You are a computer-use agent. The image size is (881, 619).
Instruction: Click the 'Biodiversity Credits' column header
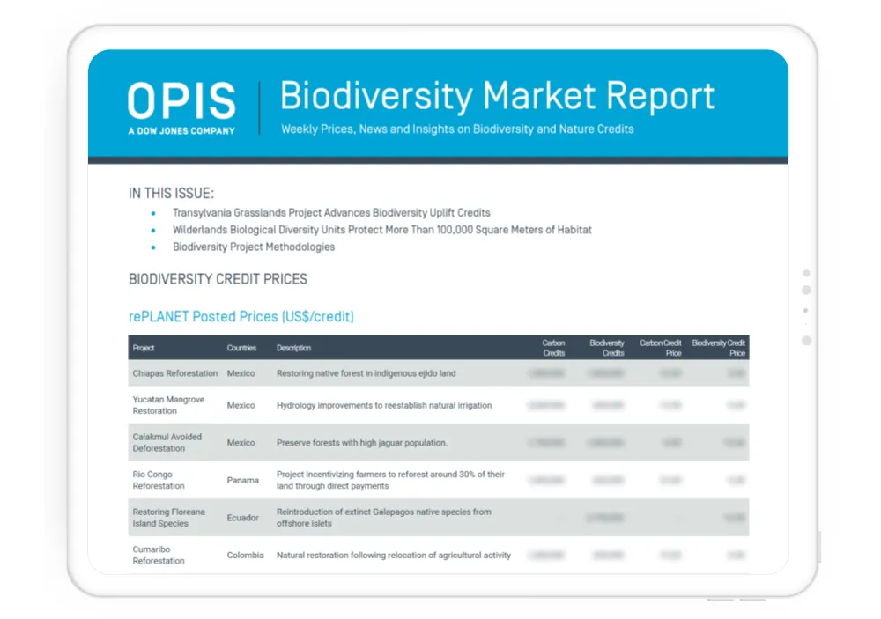pyautogui.click(x=607, y=349)
